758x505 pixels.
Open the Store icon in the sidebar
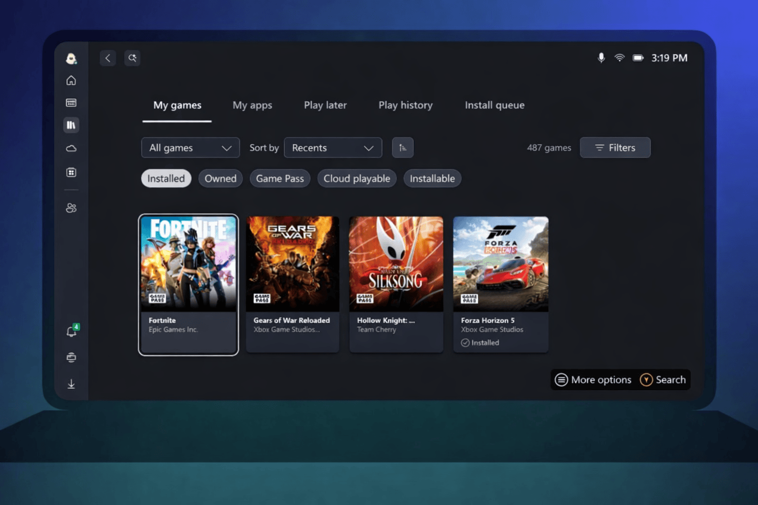pyautogui.click(x=71, y=172)
